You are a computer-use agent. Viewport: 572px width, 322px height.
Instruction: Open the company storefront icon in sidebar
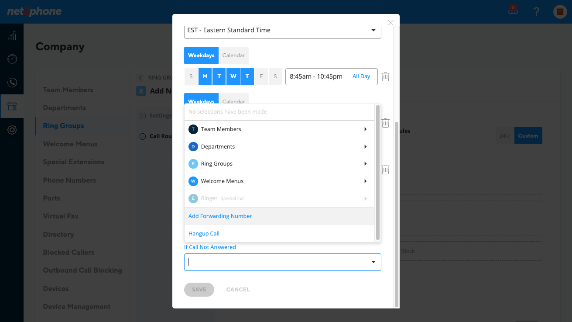[x=12, y=106]
